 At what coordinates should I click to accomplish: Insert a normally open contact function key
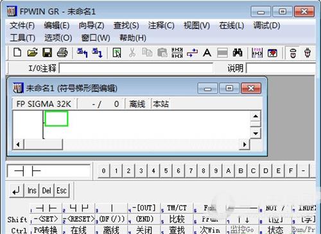coord(46,208)
